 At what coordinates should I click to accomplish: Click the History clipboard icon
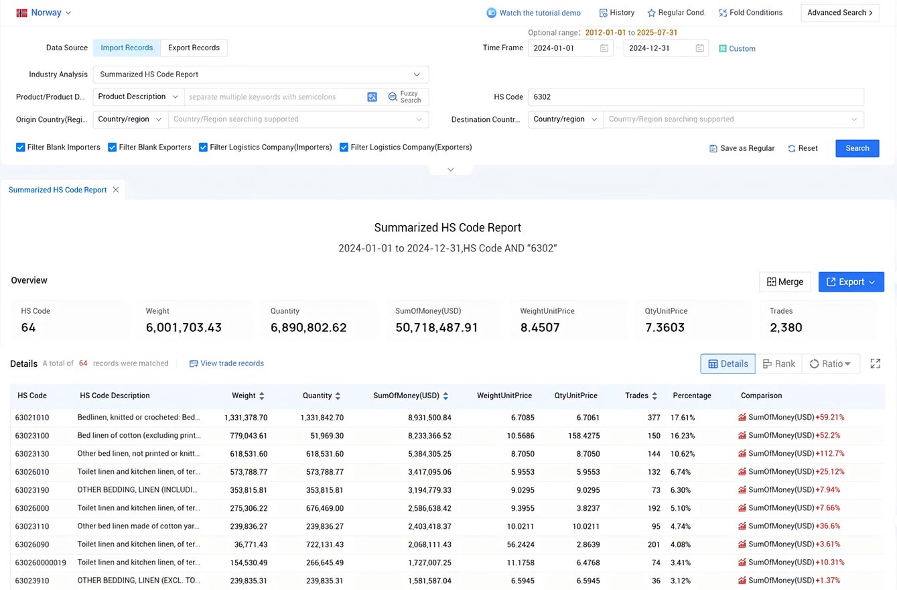[603, 13]
